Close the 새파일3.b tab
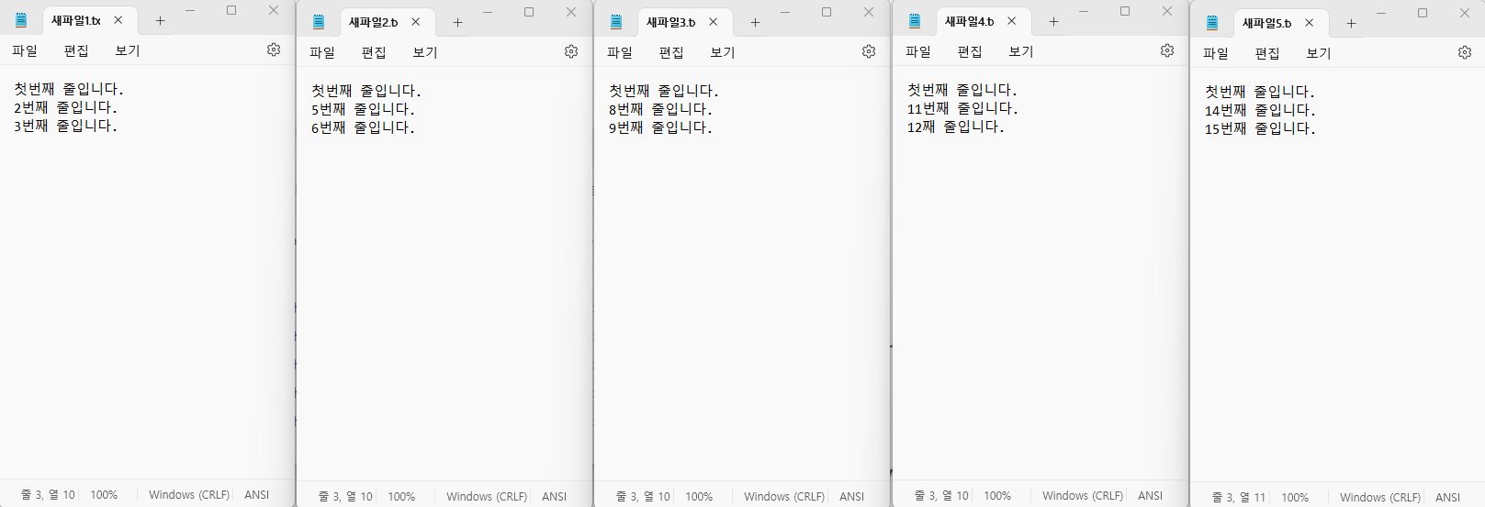The width and height of the screenshot is (1485, 507). [713, 21]
